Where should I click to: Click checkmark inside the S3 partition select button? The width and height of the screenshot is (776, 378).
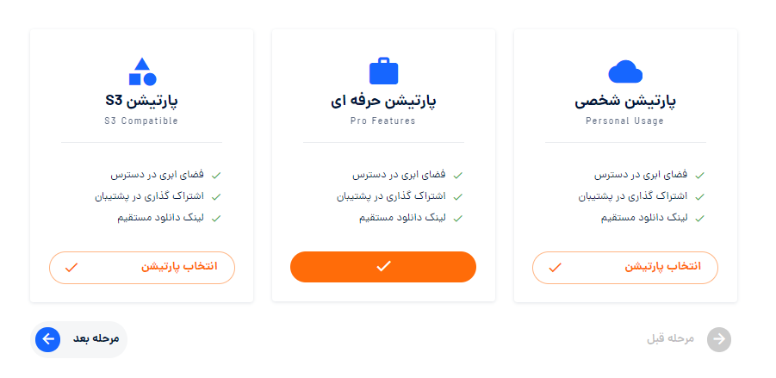point(71,268)
